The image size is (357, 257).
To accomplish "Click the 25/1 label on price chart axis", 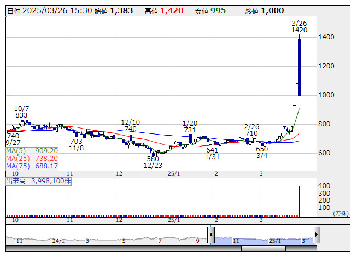I will (x=174, y=174).
